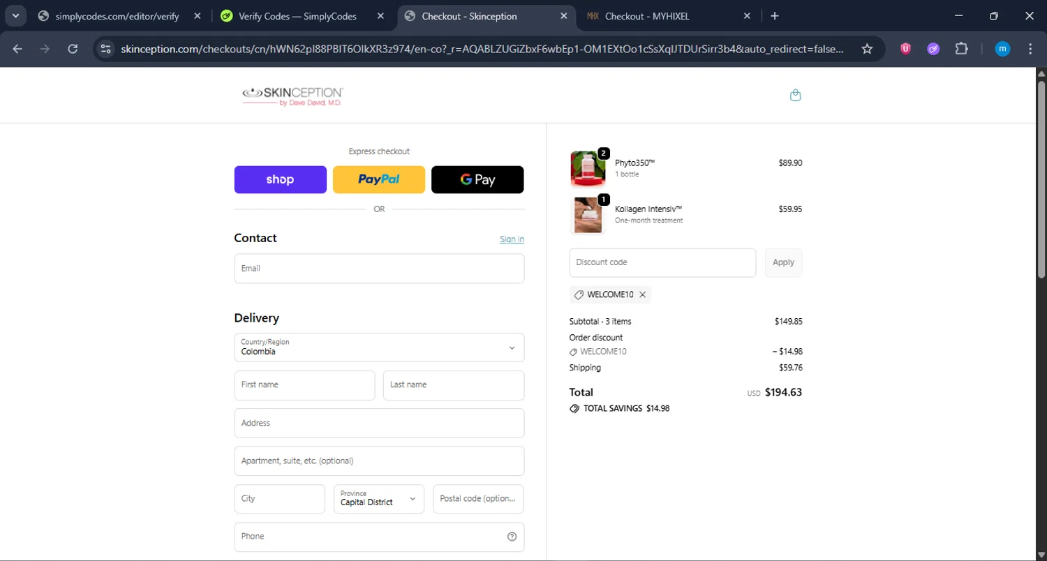1047x561 pixels.
Task: Click the Order discount label
Action: pos(596,338)
